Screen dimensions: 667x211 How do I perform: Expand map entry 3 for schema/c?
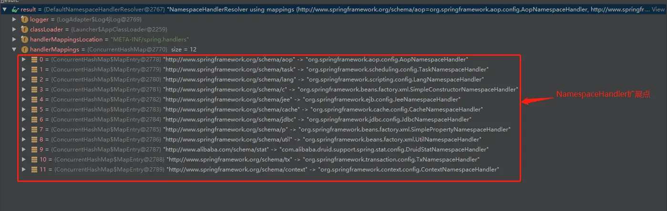(24, 90)
